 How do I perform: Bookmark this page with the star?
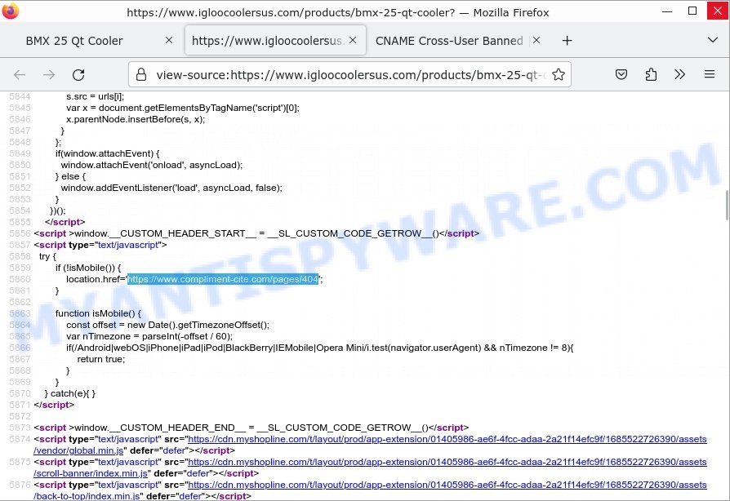tap(559, 74)
